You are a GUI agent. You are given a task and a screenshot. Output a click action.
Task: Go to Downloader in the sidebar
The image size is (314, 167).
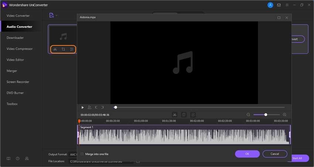(15, 38)
